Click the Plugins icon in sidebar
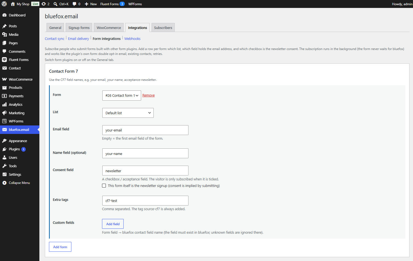Screen dimensions: 413x261 point(4,149)
